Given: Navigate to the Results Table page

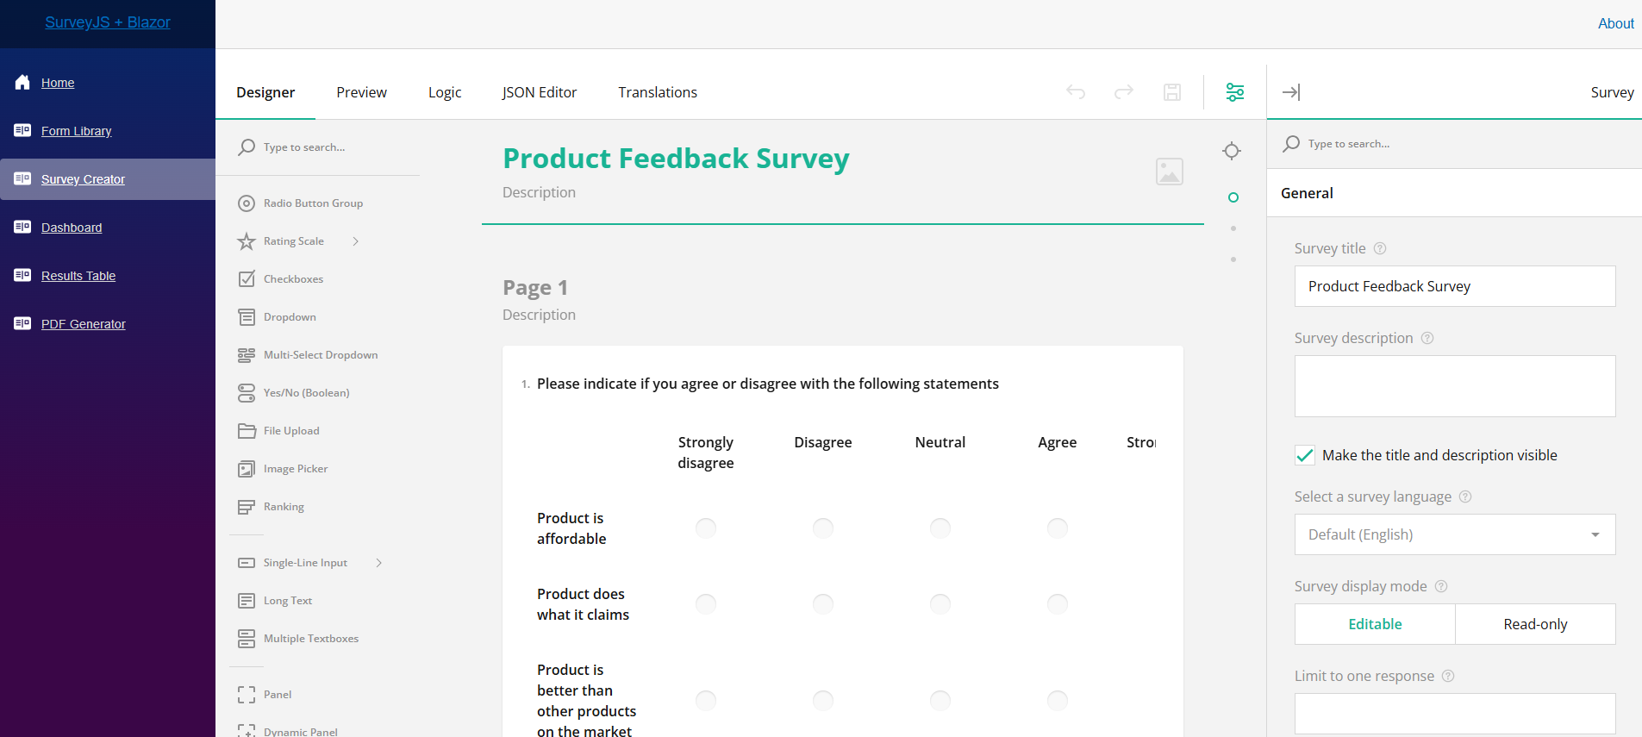Looking at the screenshot, I should [78, 275].
